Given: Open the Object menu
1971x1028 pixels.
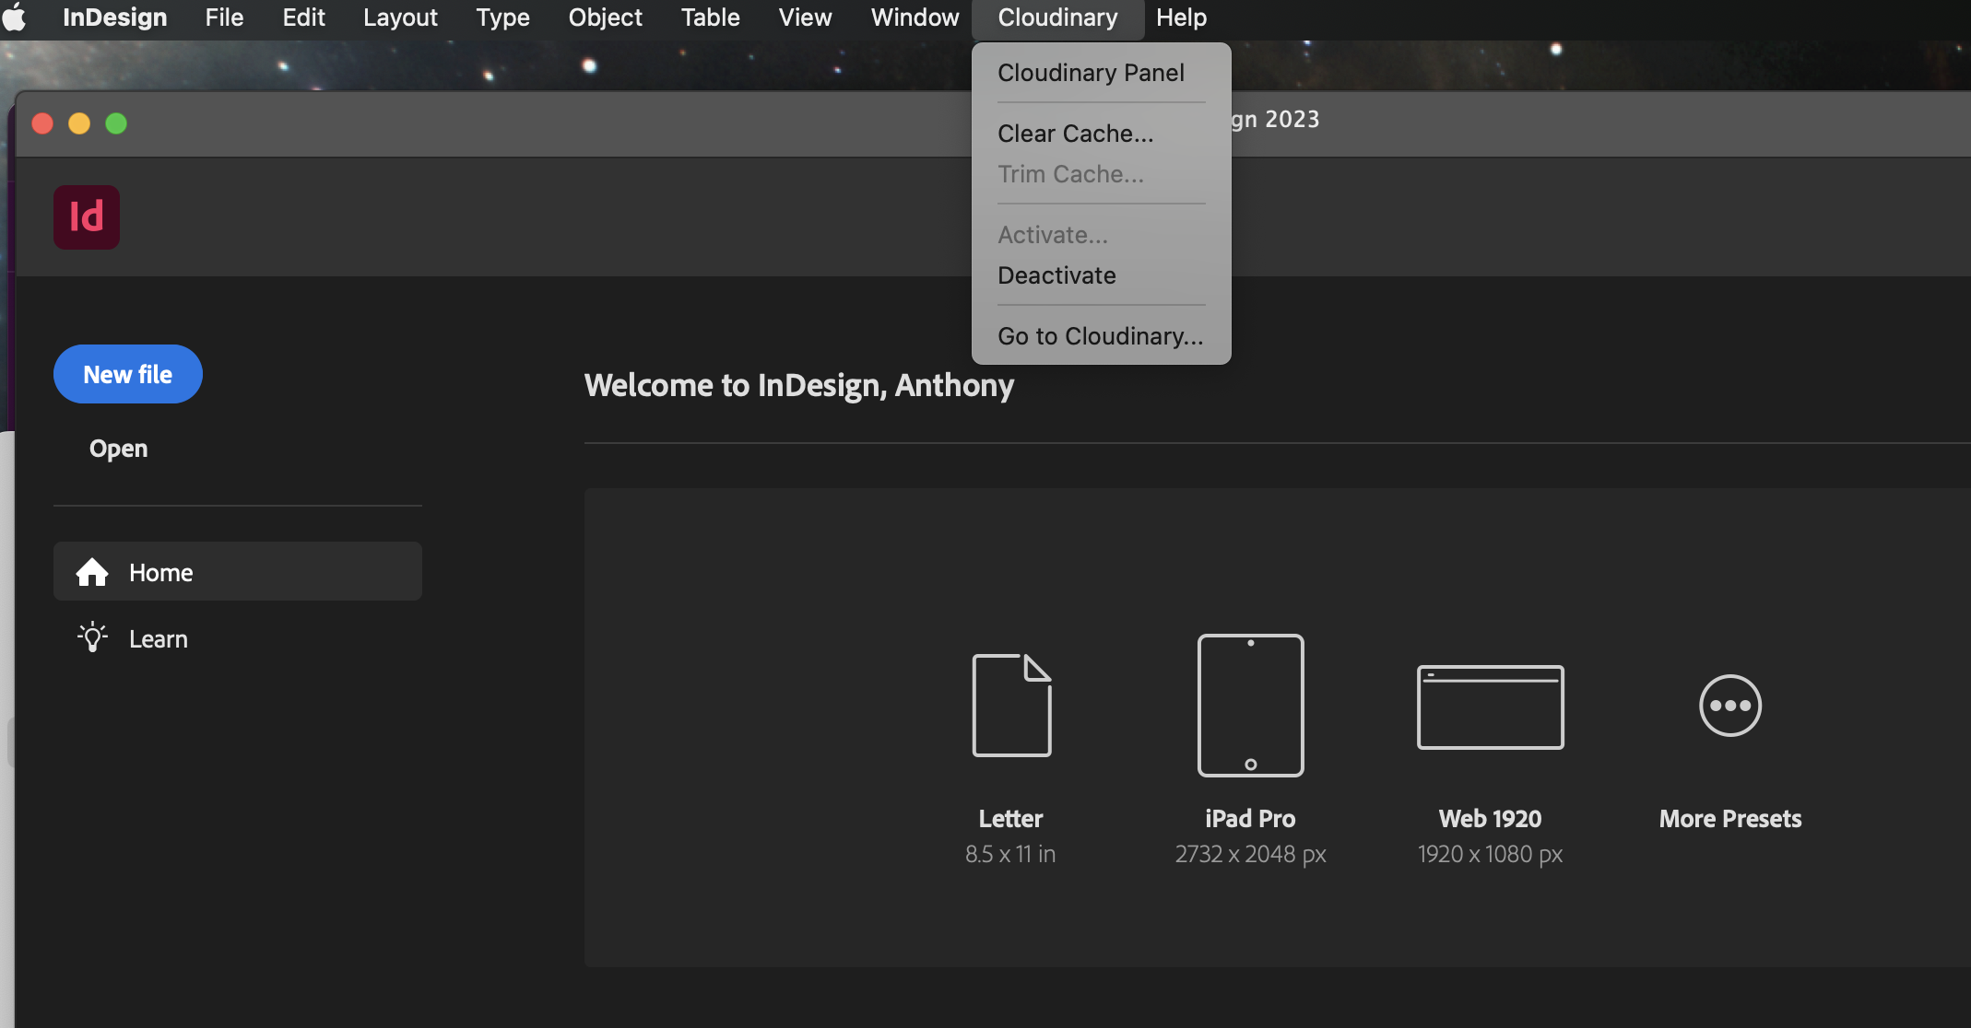Looking at the screenshot, I should click(x=605, y=18).
